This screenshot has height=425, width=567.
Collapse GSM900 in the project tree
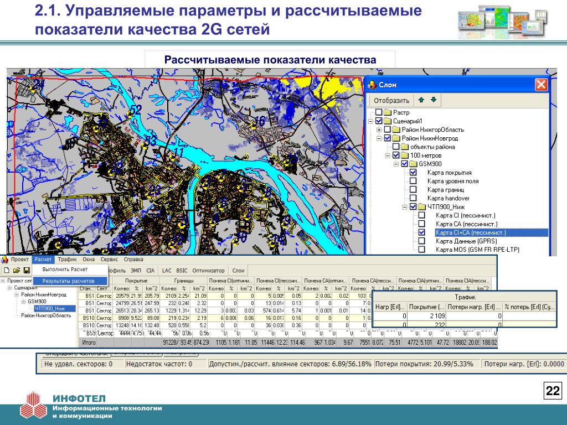pyautogui.click(x=23, y=302)
